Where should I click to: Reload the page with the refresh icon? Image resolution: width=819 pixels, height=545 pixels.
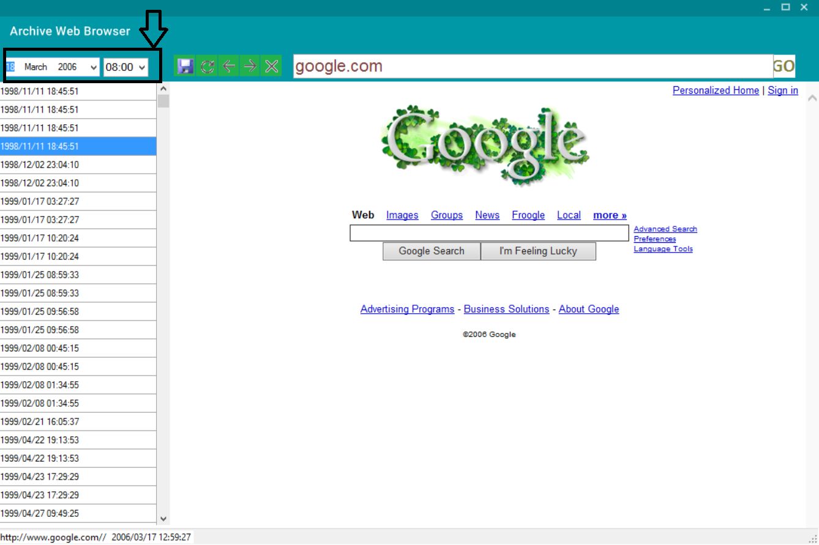pos(208,66)
